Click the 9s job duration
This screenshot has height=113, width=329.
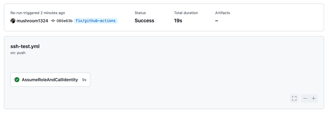[x=84, y=80]
